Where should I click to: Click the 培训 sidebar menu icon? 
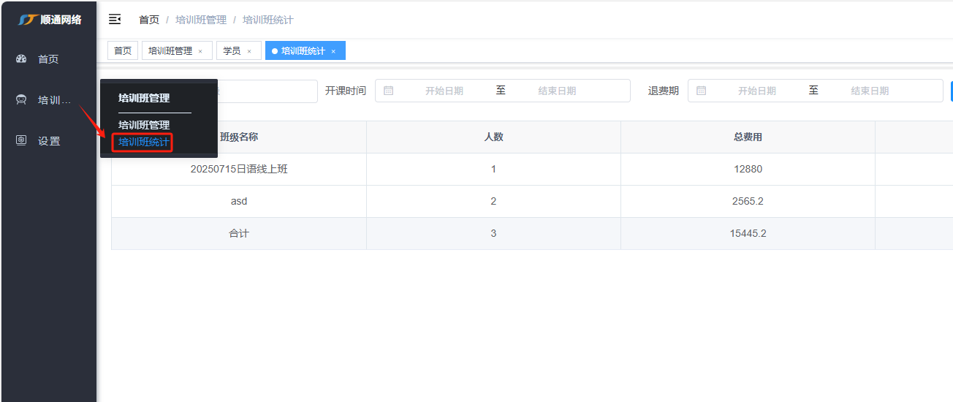pos(21,100)
